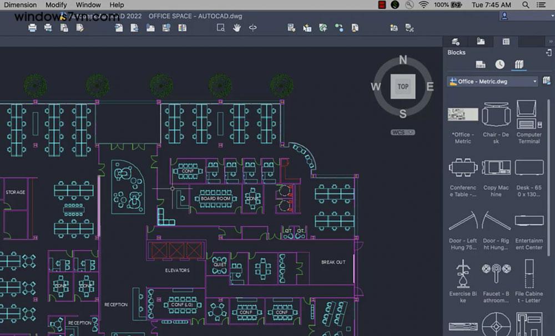Activate the Orbit tool in the toolbar

(x=253, y=28)
